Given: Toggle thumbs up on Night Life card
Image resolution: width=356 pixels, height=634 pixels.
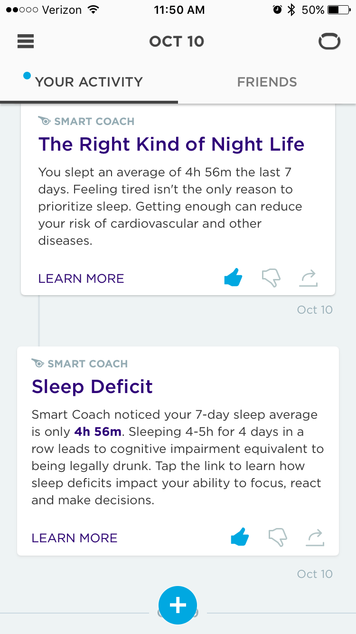Looking at the screenshot, I should coord(233,278).
